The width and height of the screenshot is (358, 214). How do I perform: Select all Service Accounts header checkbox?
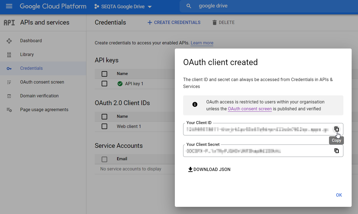[x=104, y=159]
